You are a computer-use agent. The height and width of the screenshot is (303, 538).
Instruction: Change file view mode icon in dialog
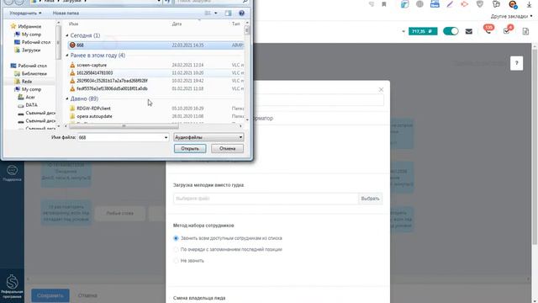[x=208, y=13]
